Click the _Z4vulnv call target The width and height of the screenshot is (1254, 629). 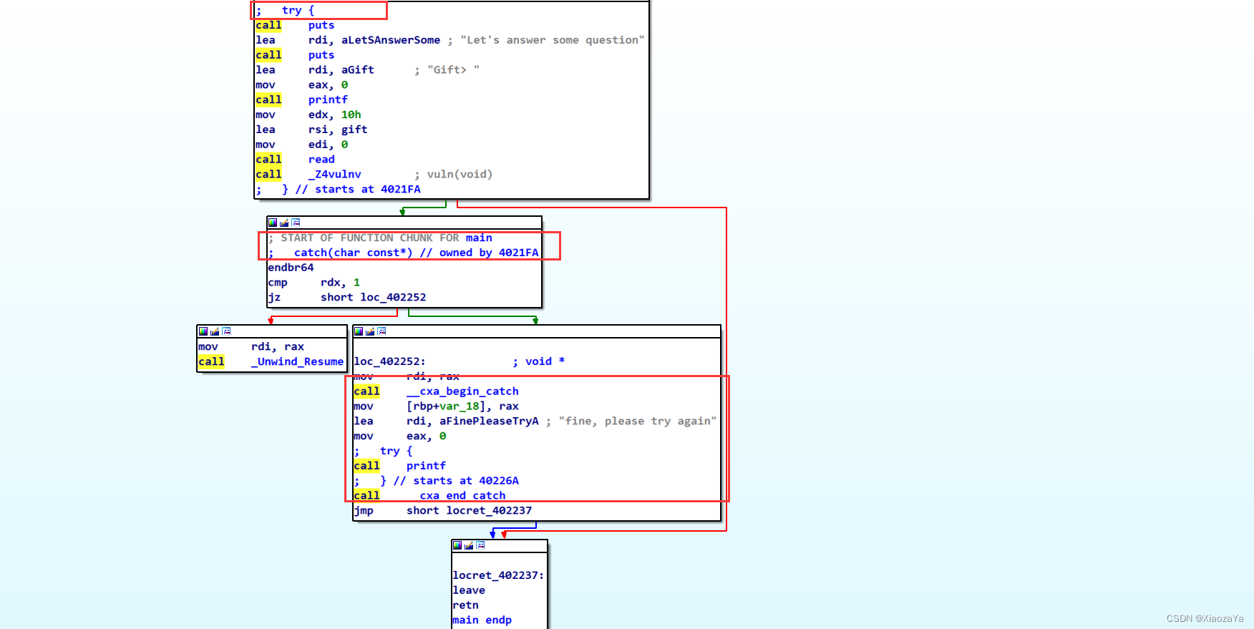tap(334, 175)
